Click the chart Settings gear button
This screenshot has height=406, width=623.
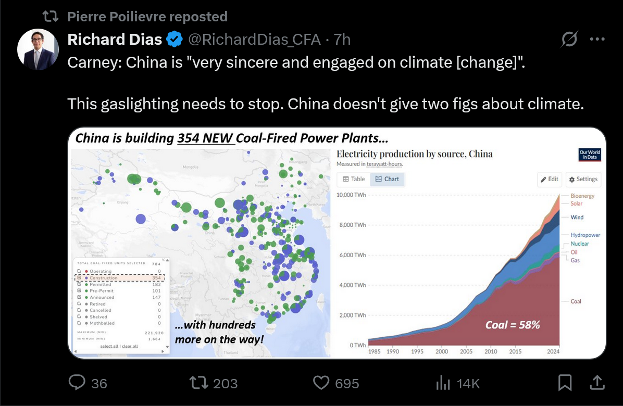pos(583,180)
